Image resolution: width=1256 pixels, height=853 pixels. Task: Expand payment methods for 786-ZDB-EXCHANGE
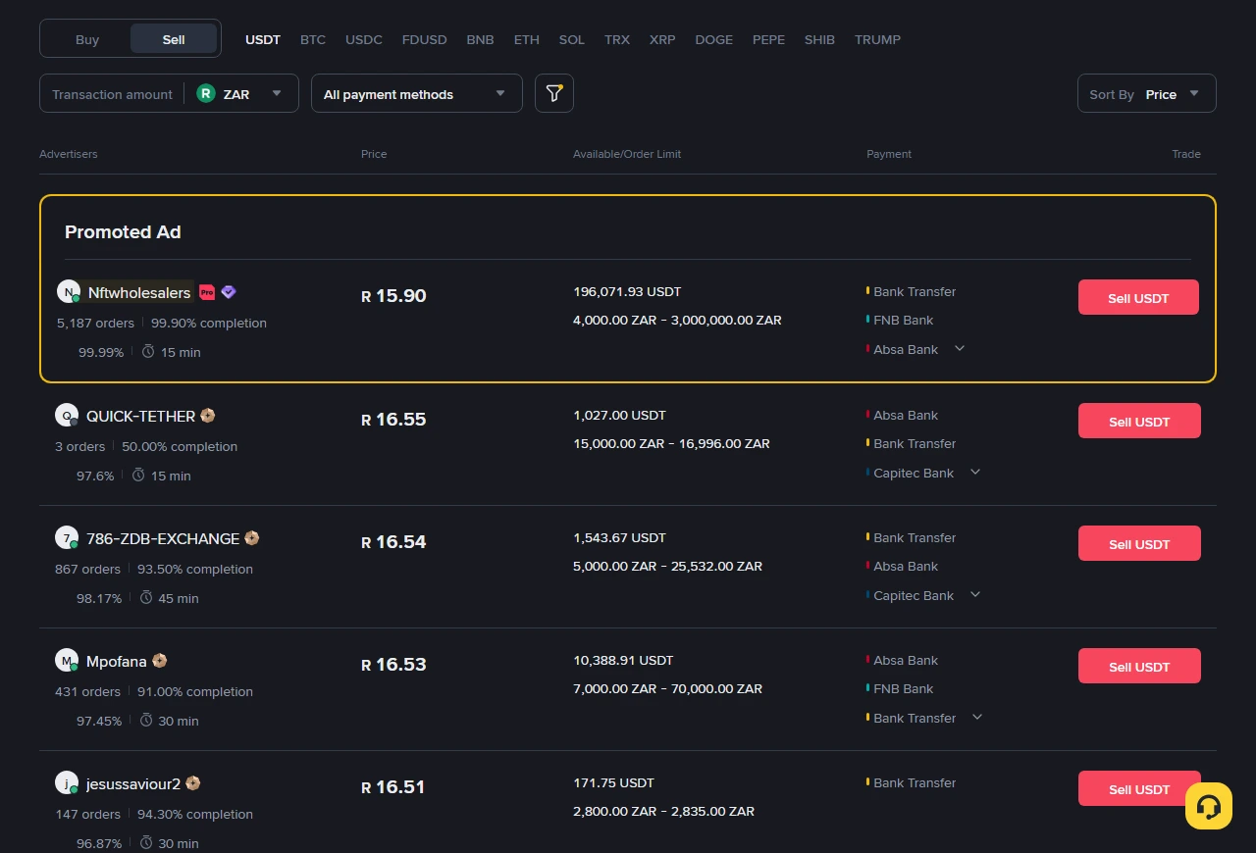tap(975, 594)
